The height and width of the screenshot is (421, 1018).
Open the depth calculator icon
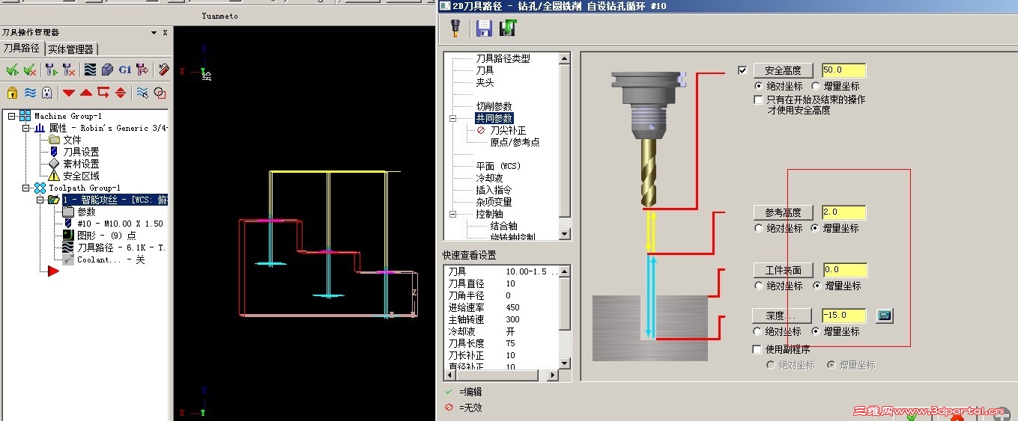[884, 316]
